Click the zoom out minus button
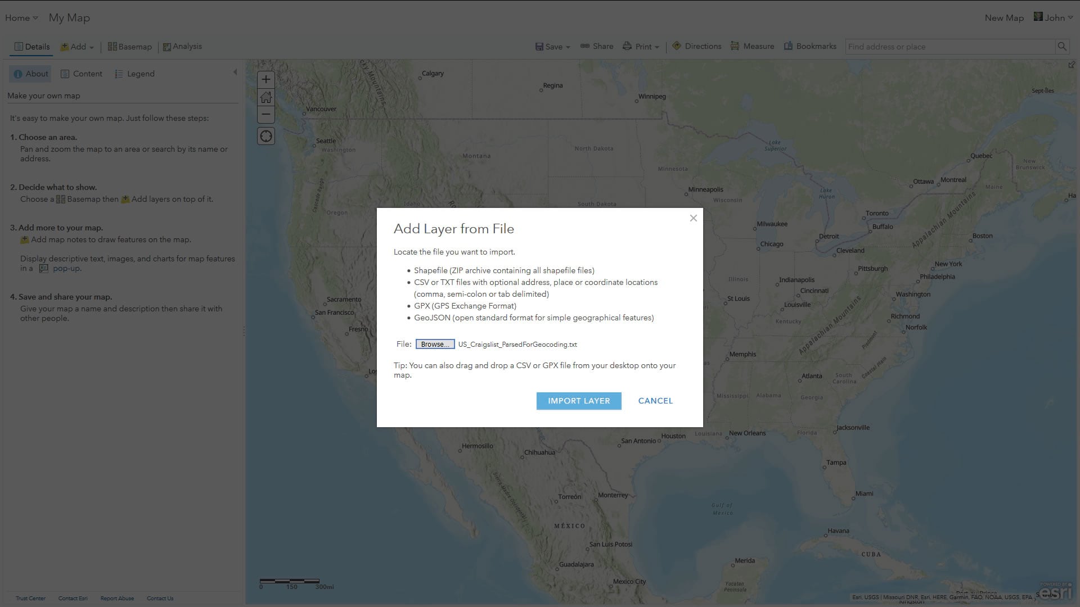 click(266, 115)
